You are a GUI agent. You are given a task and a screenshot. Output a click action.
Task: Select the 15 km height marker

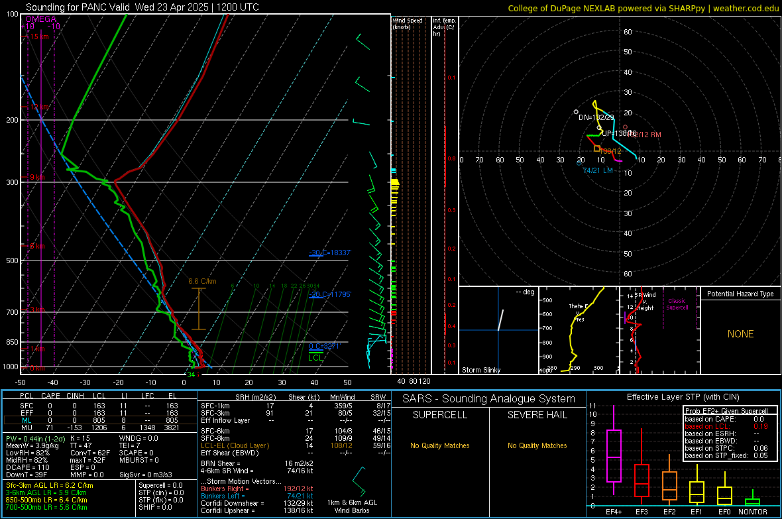[39, 36]
